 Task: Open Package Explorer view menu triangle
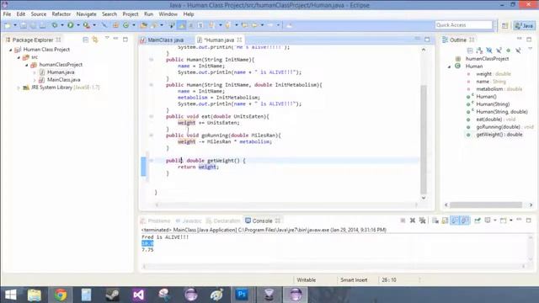107,39
